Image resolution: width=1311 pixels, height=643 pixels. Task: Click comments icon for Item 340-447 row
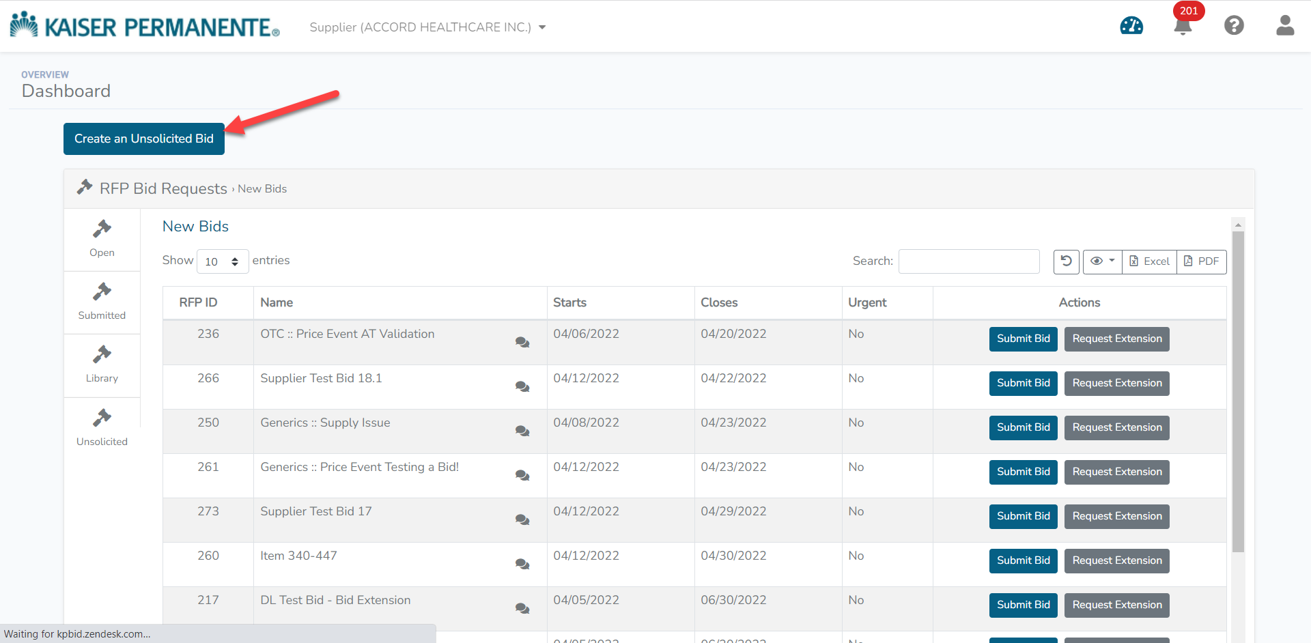pyautogui.click(x=522, y=565)
